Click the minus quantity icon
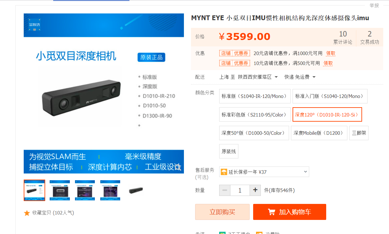The height and width of the screenshot is (234, 389). pos(225,190)
